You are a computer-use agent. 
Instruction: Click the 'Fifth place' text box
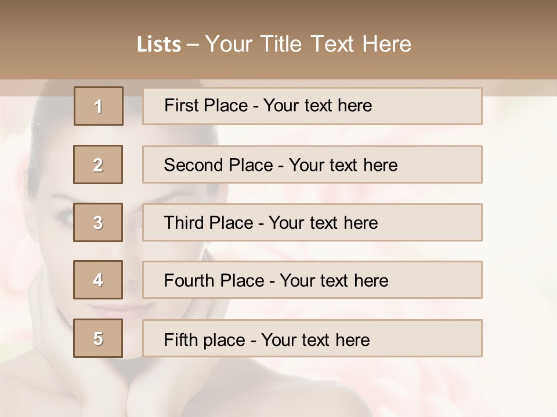pos(312,338)
